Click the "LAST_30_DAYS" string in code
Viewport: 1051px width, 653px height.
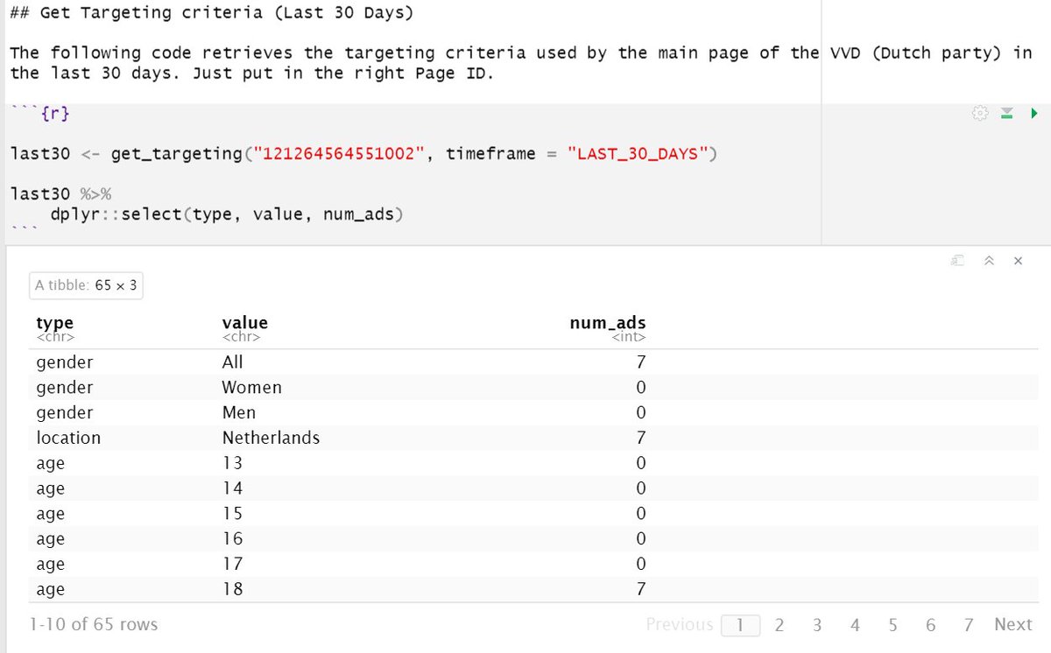click(638, 154)
